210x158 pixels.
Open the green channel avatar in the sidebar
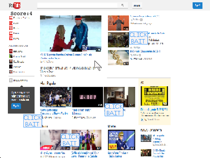(11, 56)
